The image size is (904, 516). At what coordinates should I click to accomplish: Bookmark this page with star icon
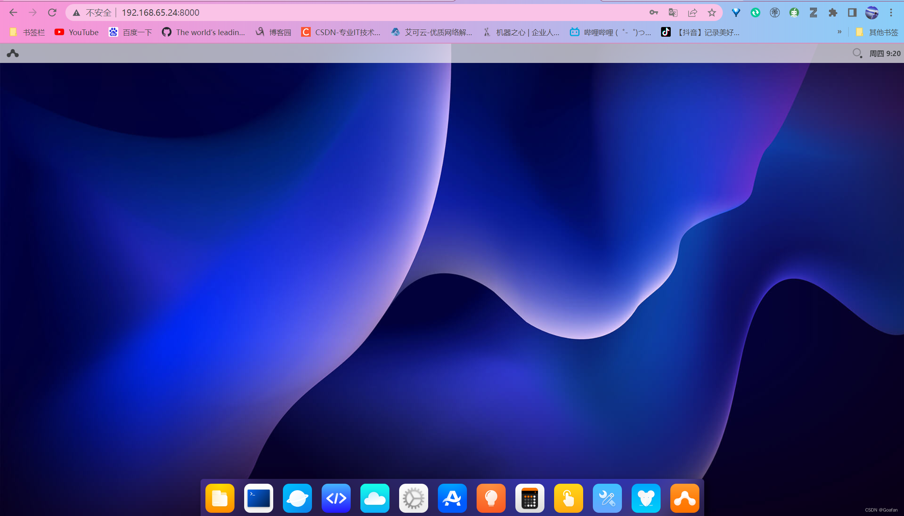coord(711,13)
